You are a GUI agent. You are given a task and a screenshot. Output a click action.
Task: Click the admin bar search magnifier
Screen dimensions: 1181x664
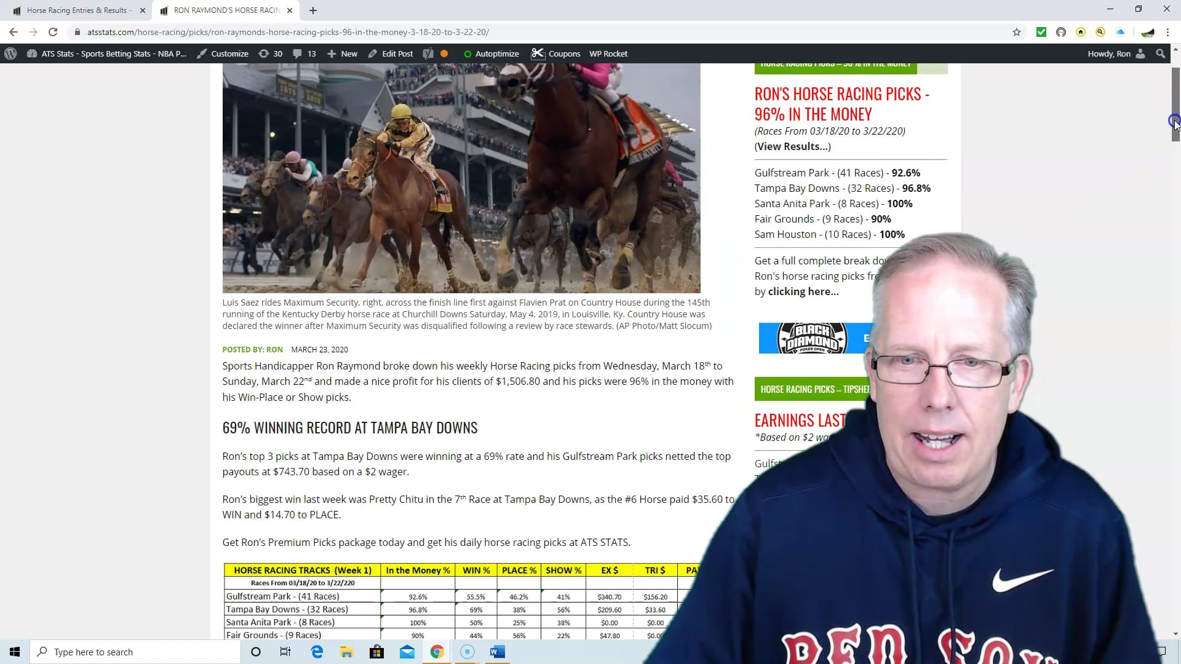tap(1160, 53)
